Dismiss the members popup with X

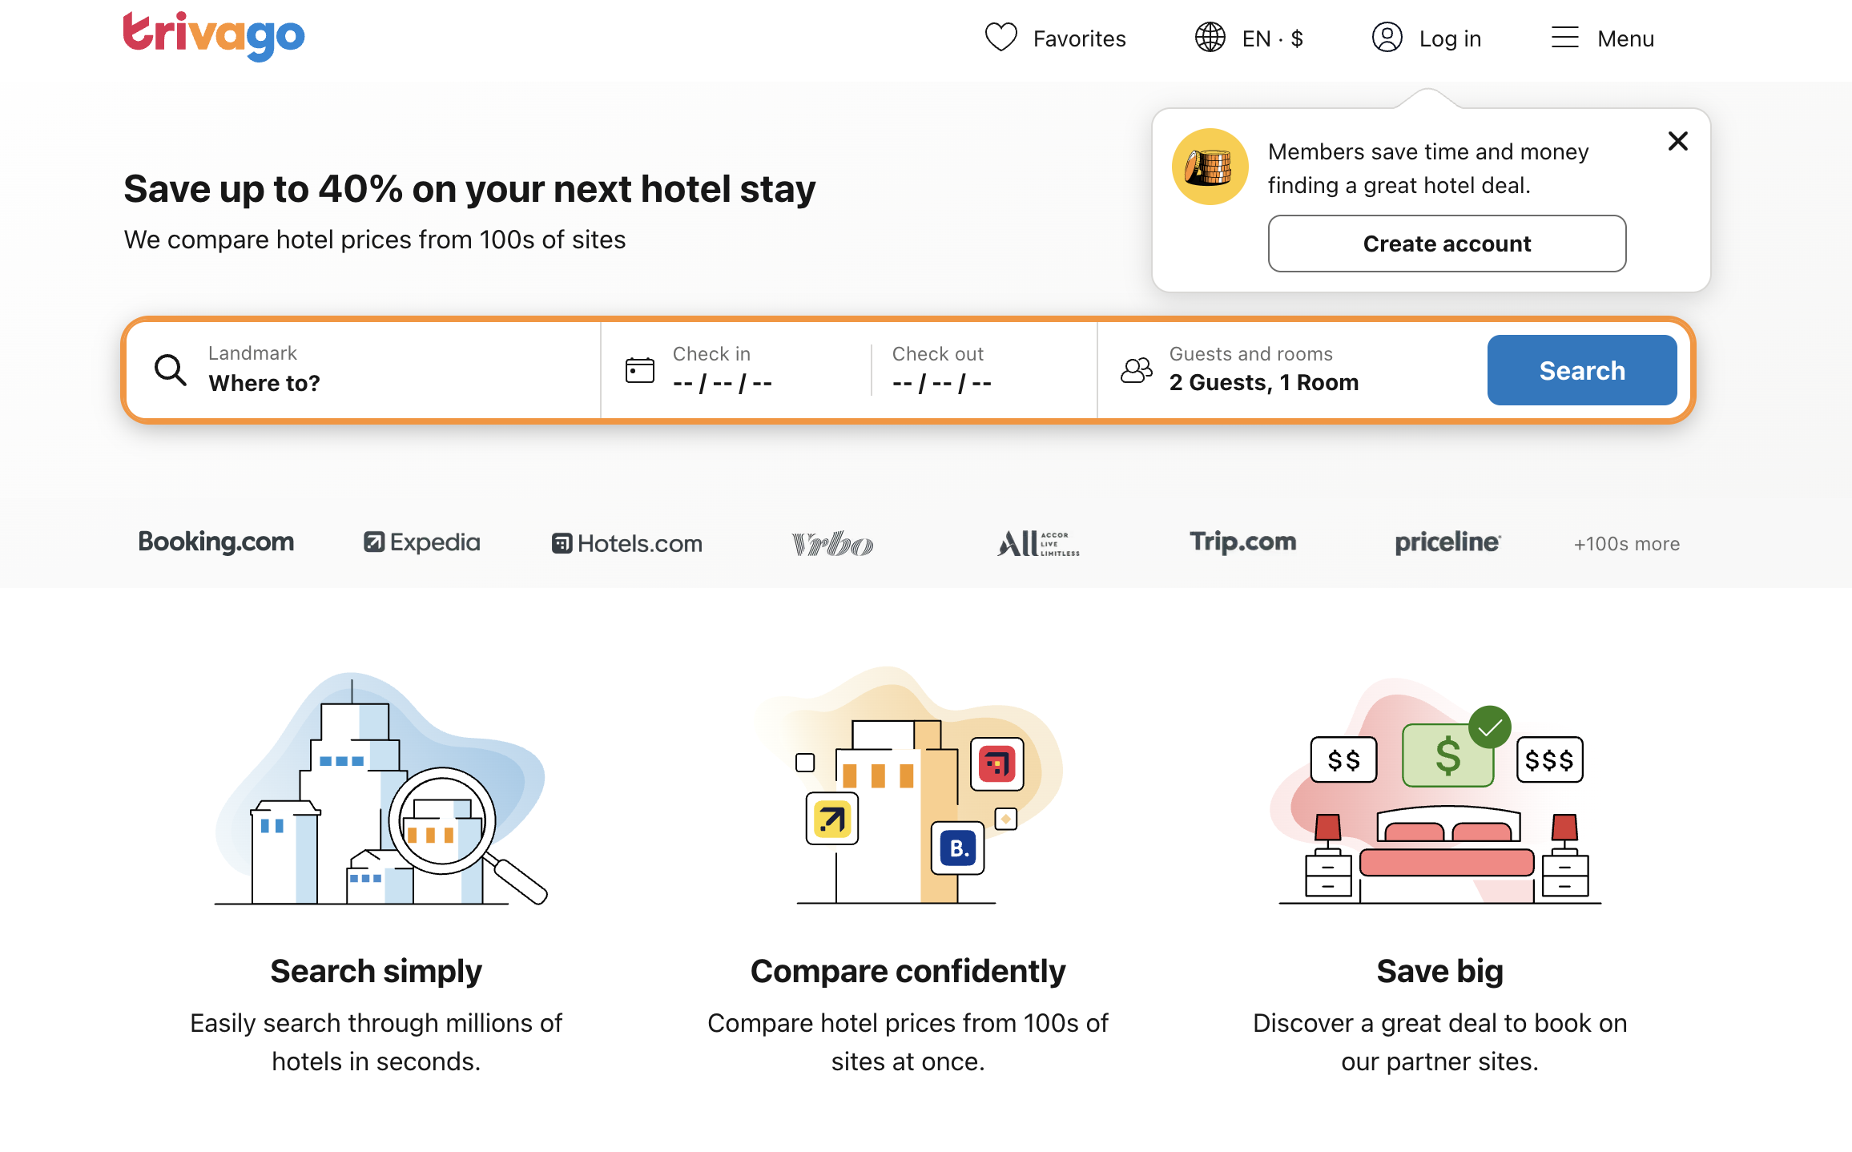pyautogui.click(x=1677, y=141)
